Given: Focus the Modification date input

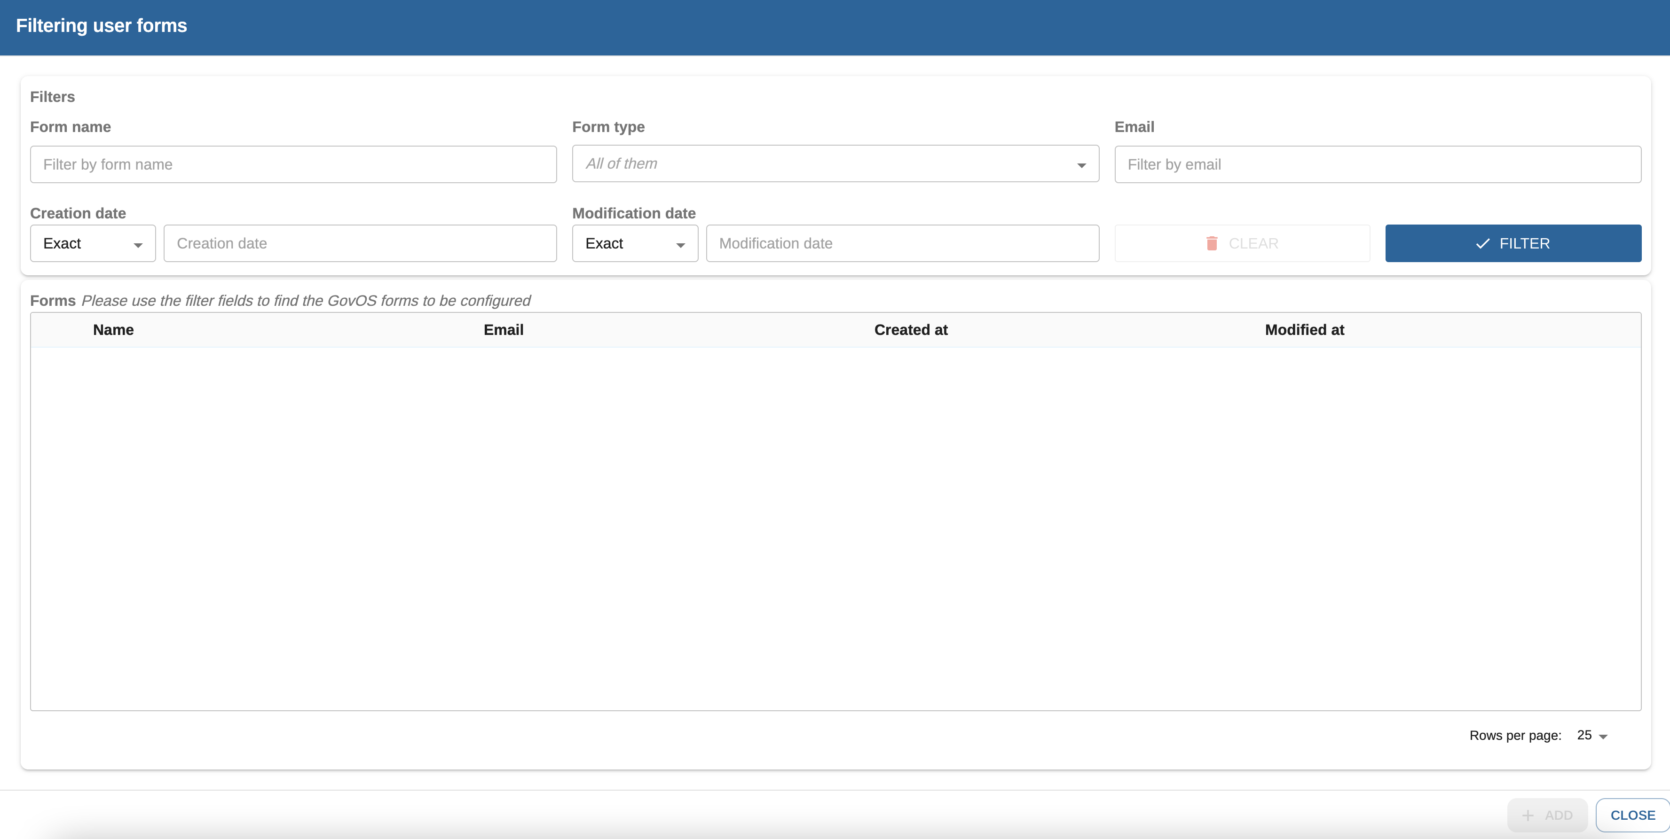Looking at the screenshot, I should click(902, 244).
